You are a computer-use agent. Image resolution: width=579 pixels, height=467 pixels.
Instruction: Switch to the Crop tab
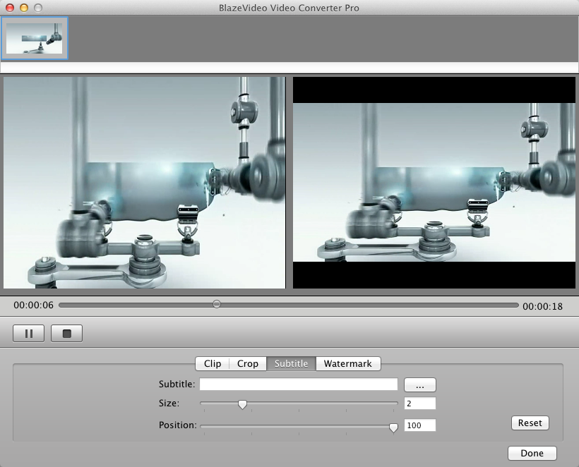tap(248, 363)
